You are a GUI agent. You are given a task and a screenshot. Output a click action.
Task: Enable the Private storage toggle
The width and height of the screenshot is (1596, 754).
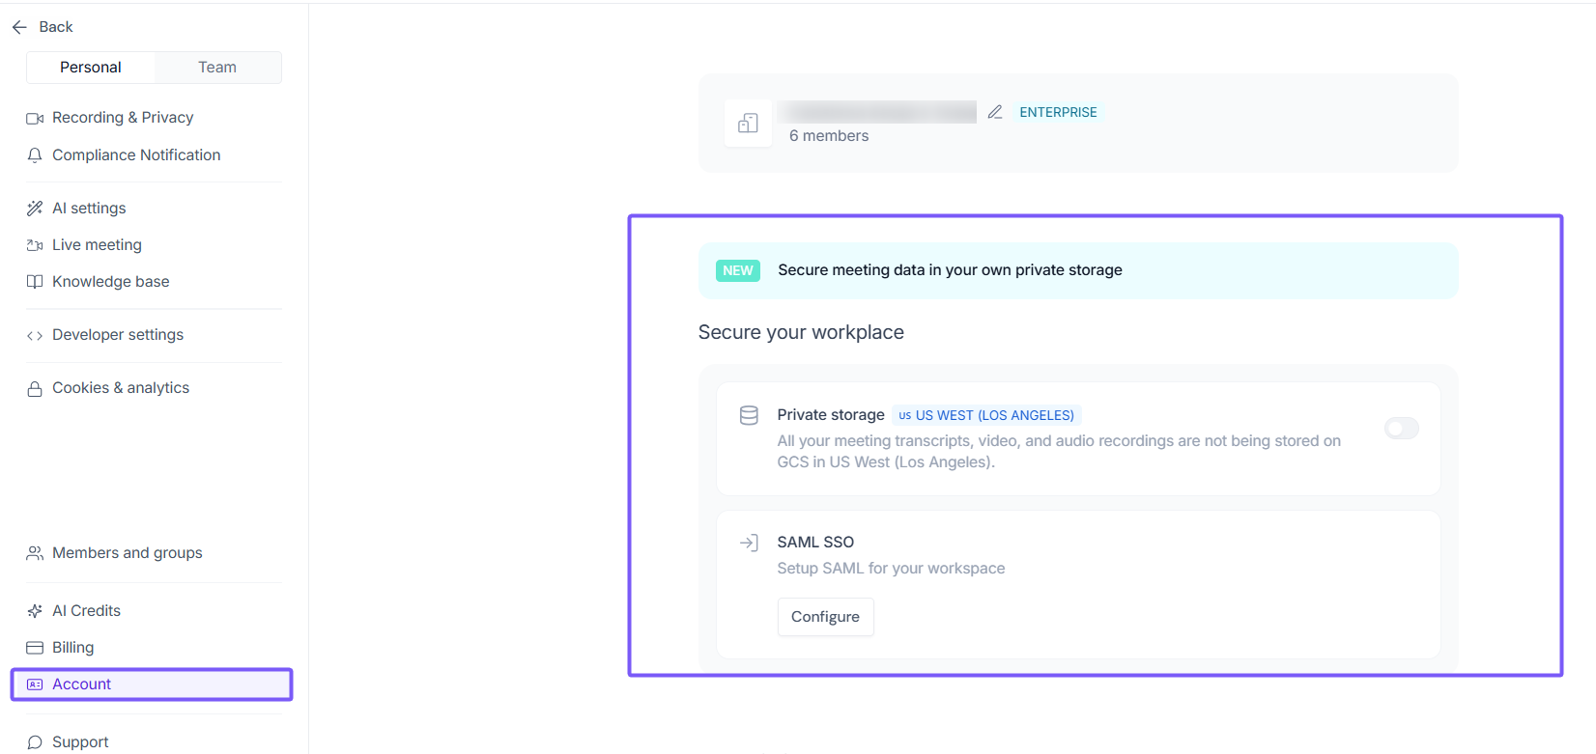pyautogui.click(x=1401, y=428)
